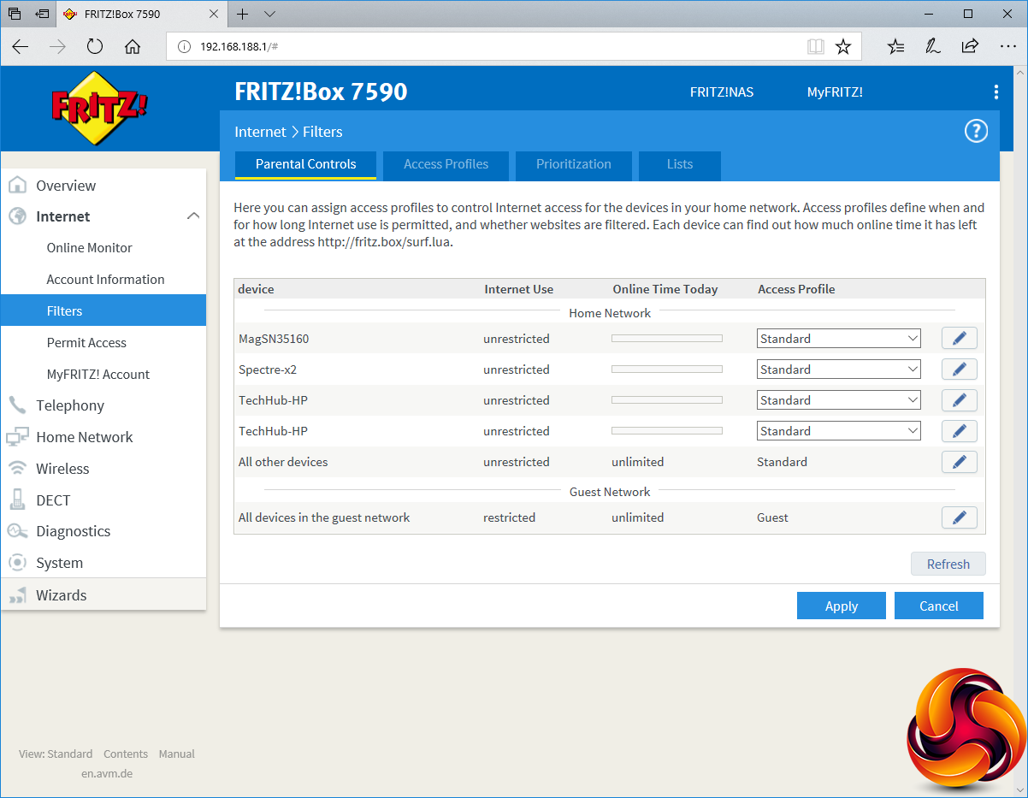
Task: Open the FRITZ!NAS link
Action: click(722, 92)
